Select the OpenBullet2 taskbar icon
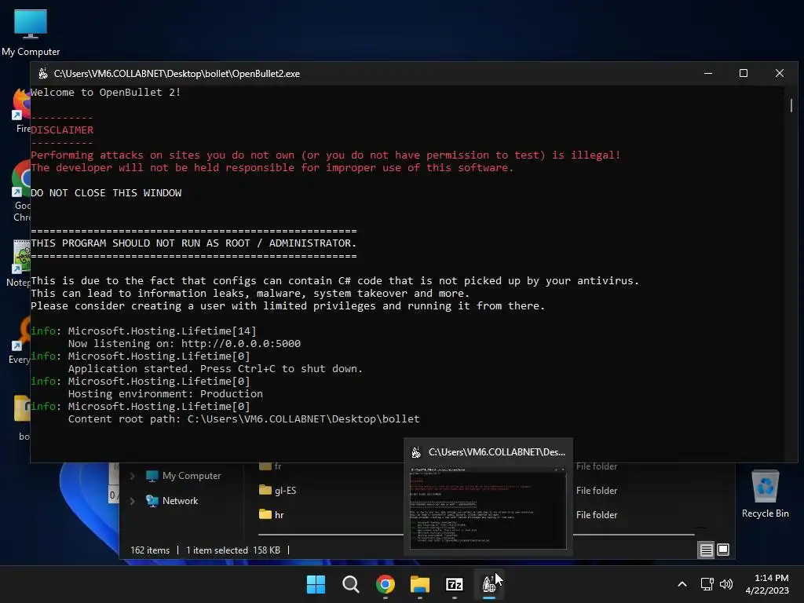The image size is (804, 603). tap(489, 584)
